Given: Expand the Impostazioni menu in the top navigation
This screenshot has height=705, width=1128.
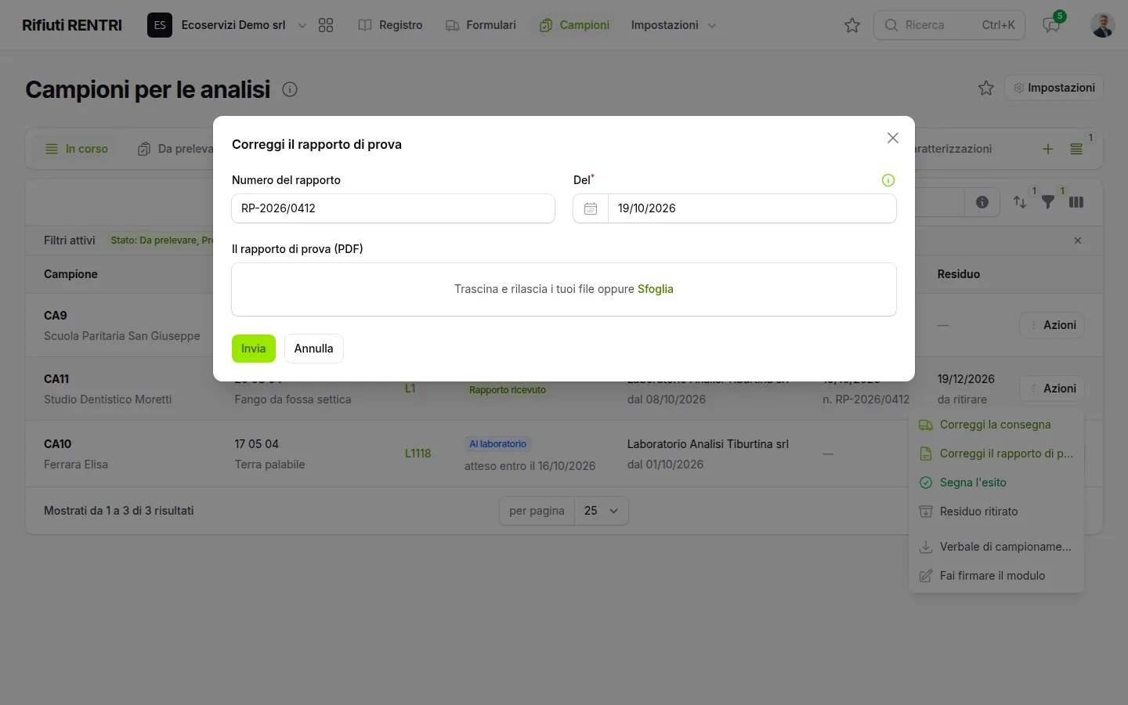Looking at the screenshot, I should coord(674,25).
